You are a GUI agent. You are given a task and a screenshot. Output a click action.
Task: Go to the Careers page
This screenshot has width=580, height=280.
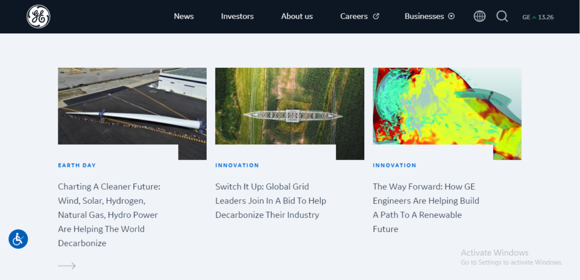pos(354,16)
